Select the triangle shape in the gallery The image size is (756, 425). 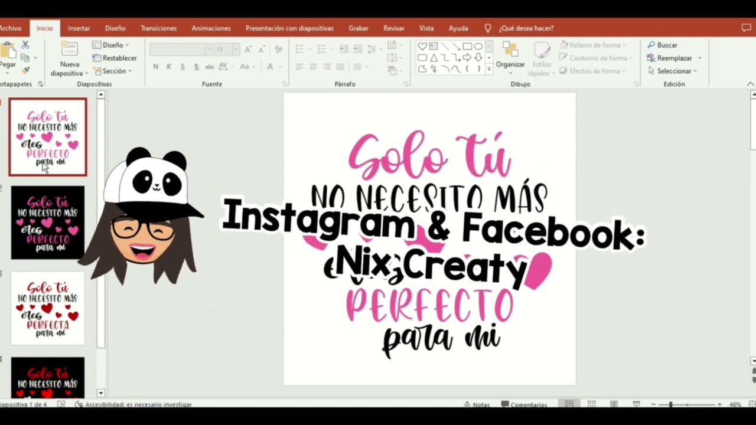434,58
